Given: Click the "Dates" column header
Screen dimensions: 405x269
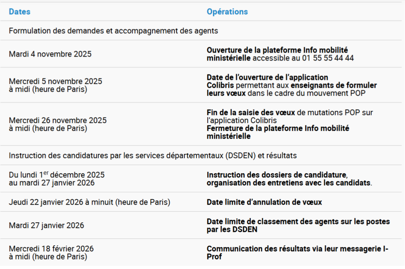Looking at the screenshot, I should [19, 12].
